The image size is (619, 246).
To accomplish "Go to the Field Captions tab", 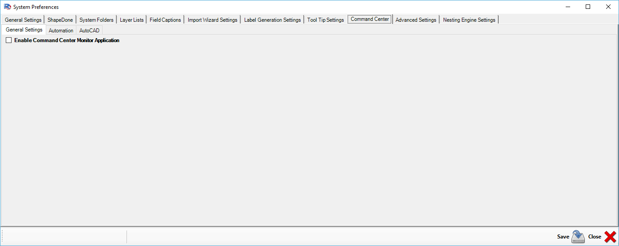I will pos(165,20).
